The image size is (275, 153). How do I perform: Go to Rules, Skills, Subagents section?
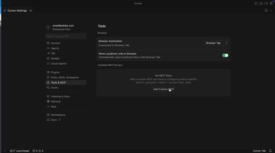(x=66, y=77)
